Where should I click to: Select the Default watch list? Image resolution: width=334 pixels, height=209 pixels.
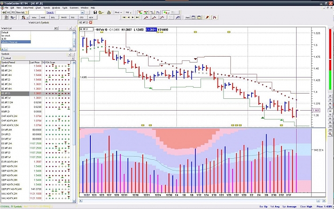[x=15, y=33]
